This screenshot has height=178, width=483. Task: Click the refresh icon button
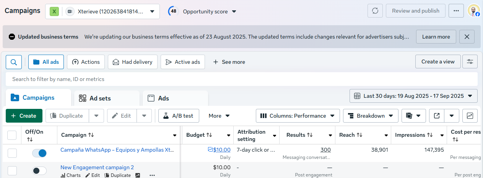tap(375, 11)
